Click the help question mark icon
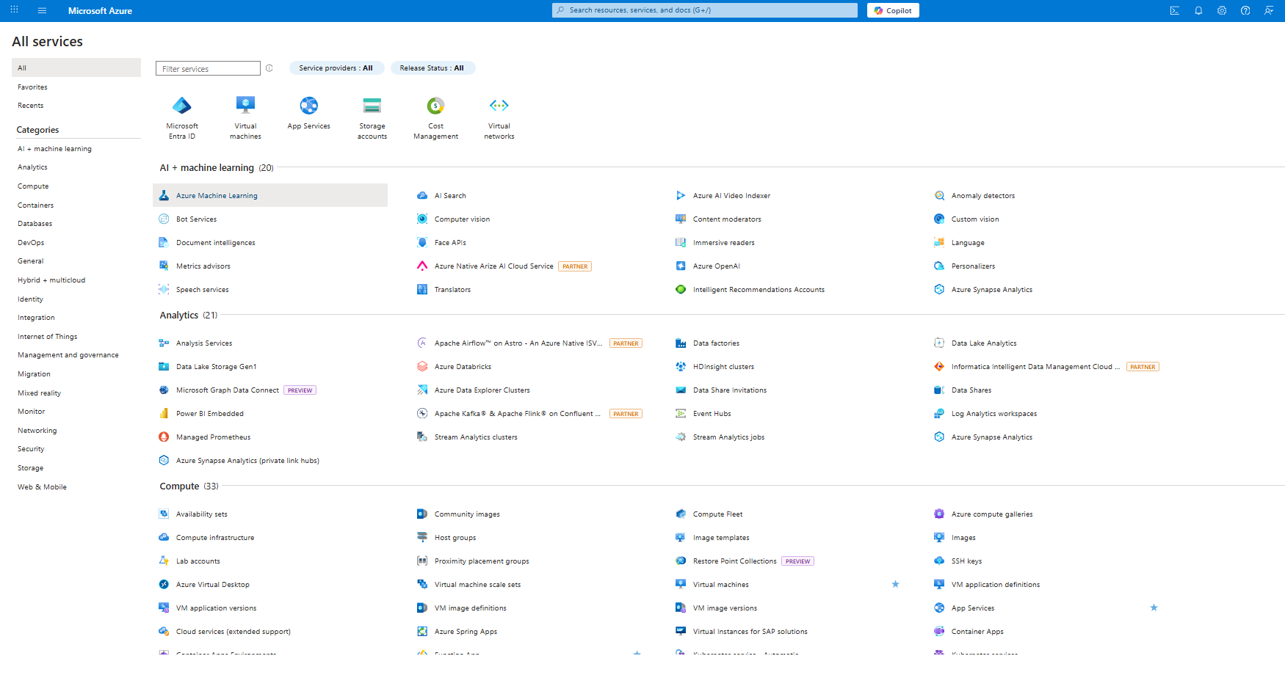Image resolution: width=1285 pixels, height=678 pixels. (x=1245, y=10)
